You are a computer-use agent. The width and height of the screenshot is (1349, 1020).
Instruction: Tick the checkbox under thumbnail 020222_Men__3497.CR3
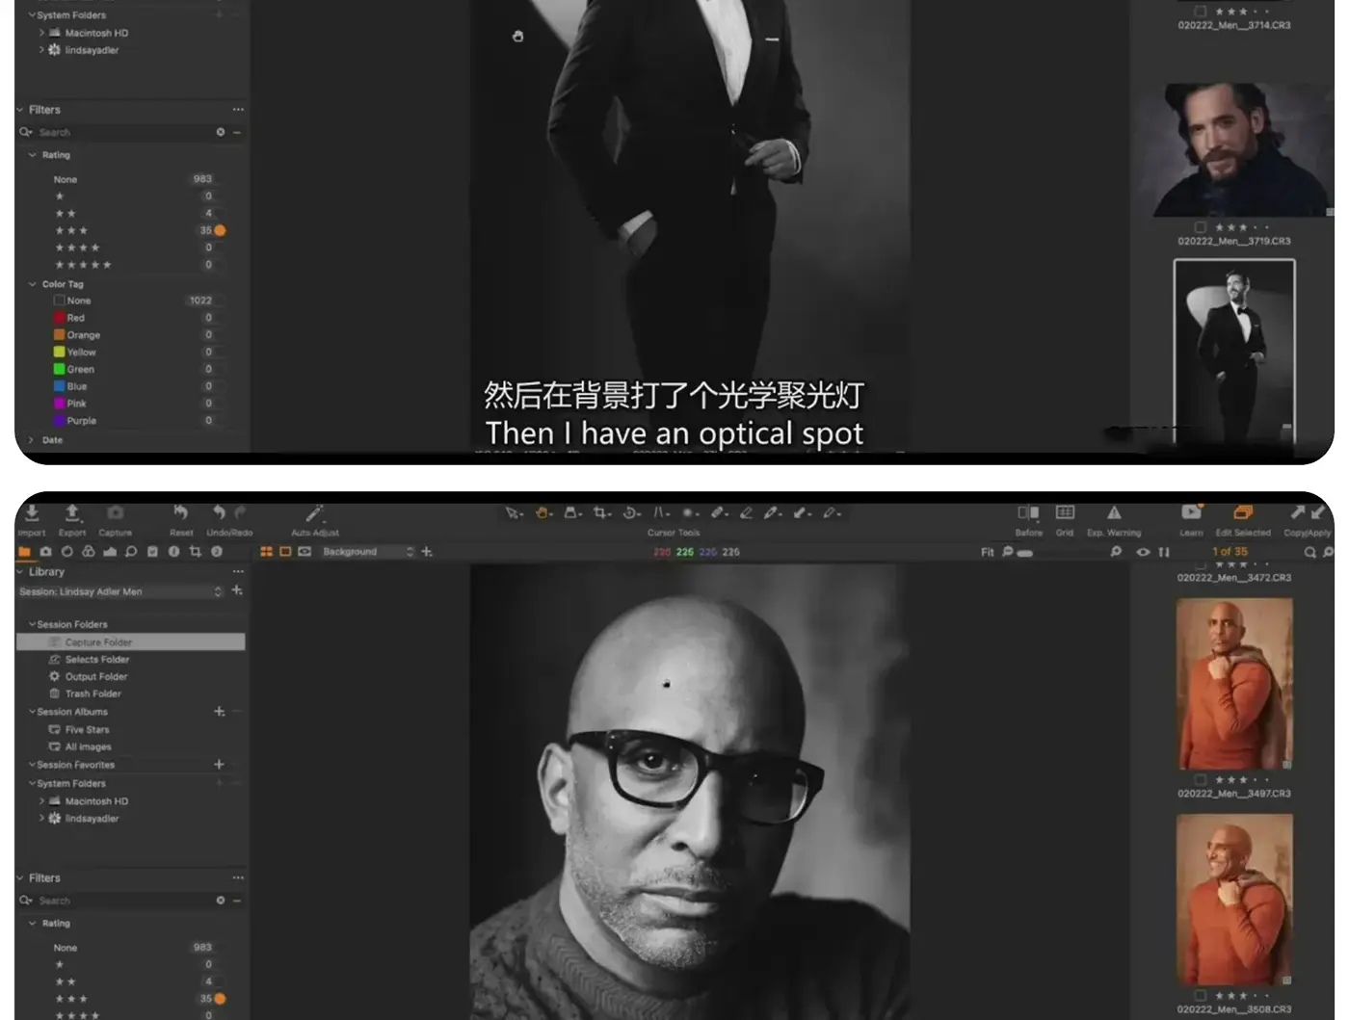[1201, 779]
